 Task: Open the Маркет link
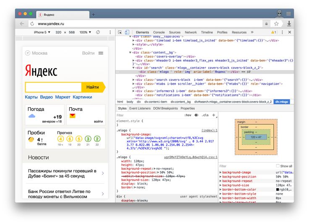coord(63,97)
